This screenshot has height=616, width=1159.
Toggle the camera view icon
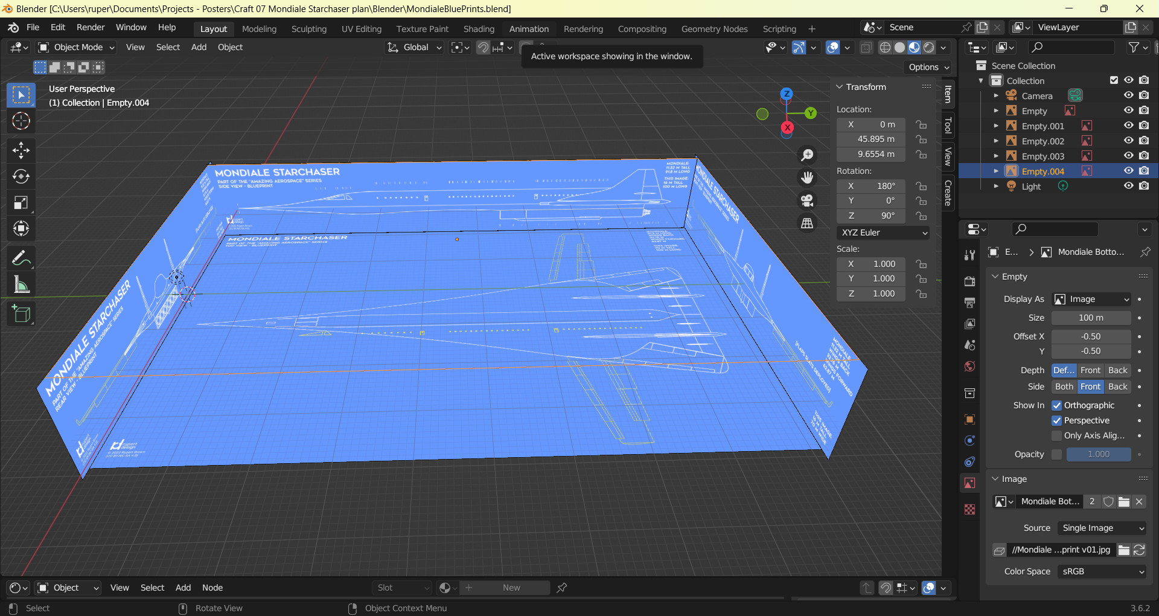coord(807,201)
